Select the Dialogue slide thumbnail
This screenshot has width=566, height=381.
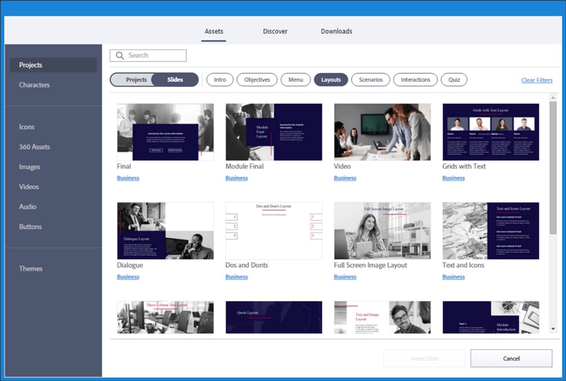click(165, 231)
